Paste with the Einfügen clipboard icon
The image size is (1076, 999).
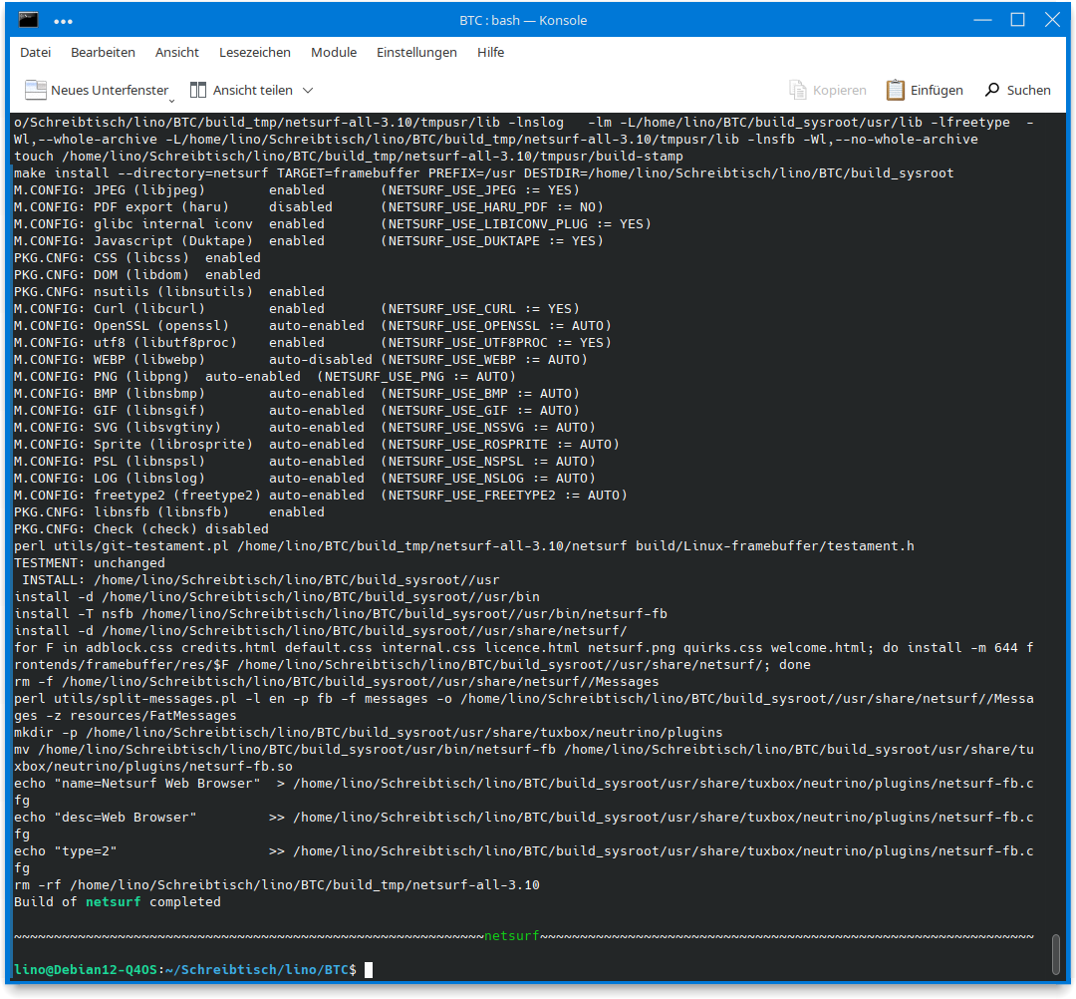click(895, 90)
